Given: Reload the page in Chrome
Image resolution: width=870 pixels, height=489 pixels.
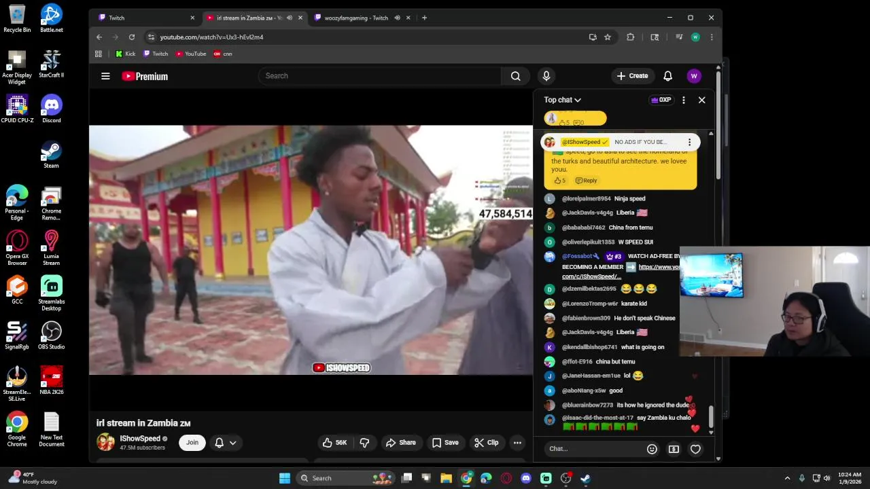Looking at the screenshot, I should tap(132, 37).
